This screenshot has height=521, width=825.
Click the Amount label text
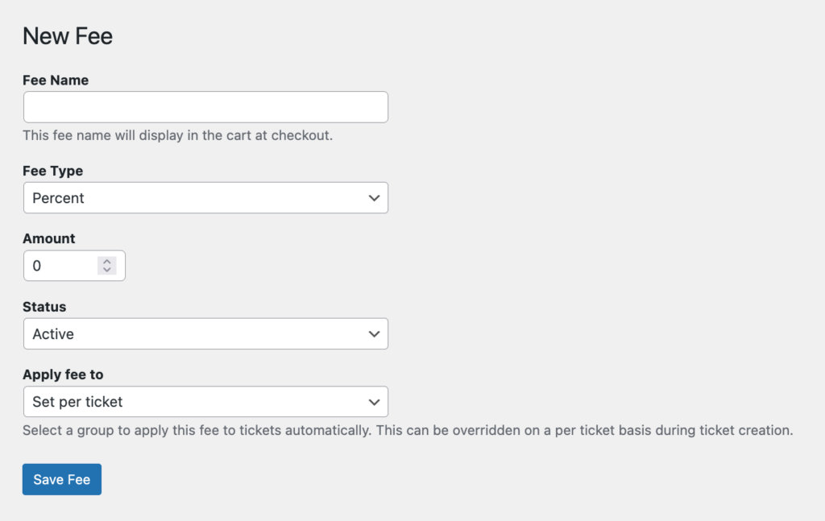coord(49,238)
